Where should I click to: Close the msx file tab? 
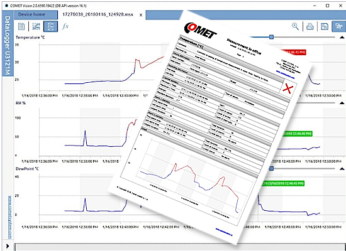point(141,15)
